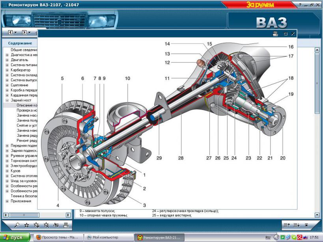Open bookmarks with the star icon
Image resolution: width=323 pixels, height=242 pixels.
(x=26, y=225)
